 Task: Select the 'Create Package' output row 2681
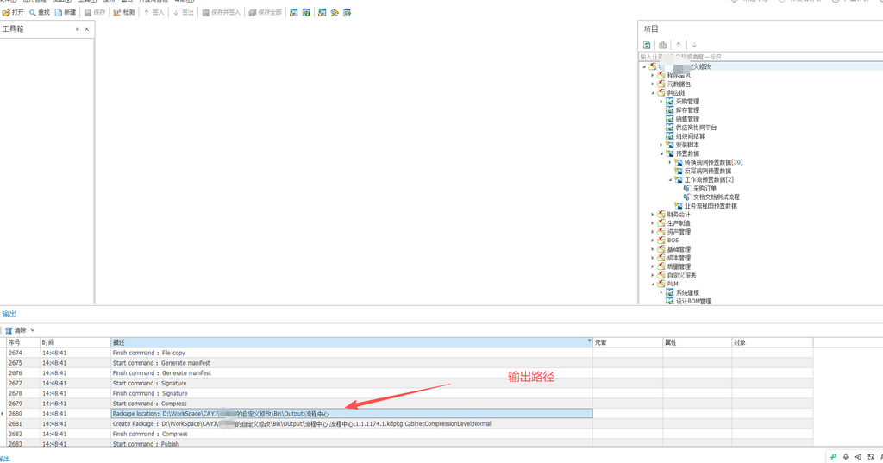pos(410,423)
